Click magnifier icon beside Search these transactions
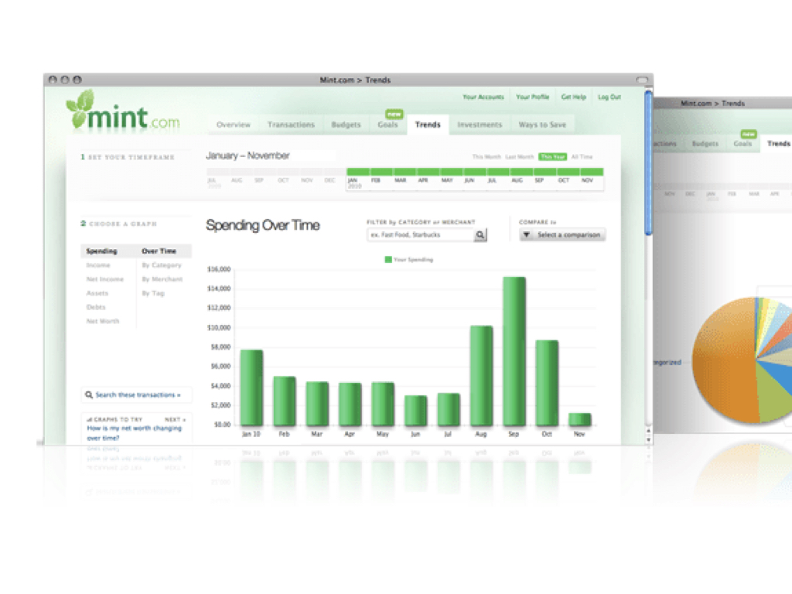This screenshot has width=792, height=594. pyautogui.click(x=89, y=395)
